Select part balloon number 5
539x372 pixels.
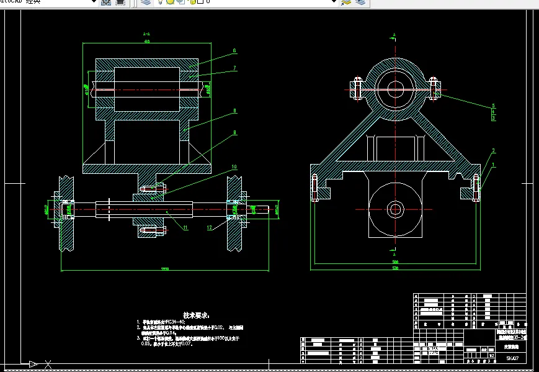493,106
